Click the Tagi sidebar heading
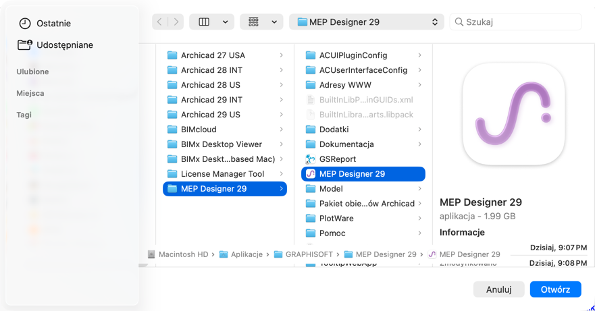 coord(24,115)
